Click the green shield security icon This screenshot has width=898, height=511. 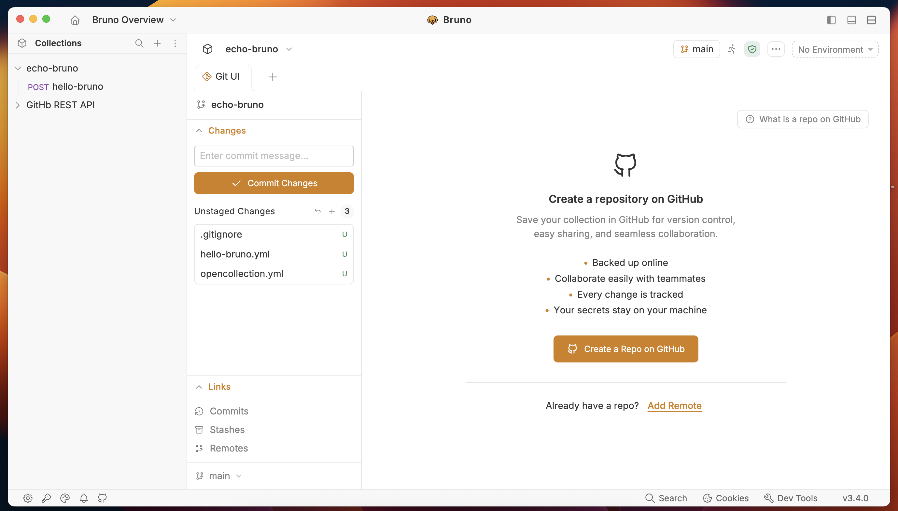(752, 49)
